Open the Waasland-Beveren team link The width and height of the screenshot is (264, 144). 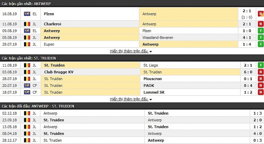[158, 38]
